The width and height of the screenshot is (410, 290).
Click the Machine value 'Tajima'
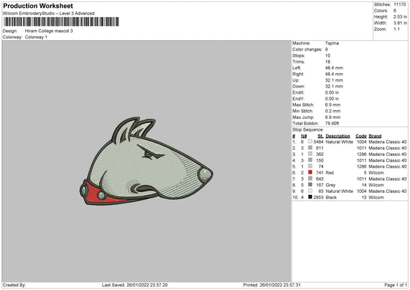[x=332, y=43]
